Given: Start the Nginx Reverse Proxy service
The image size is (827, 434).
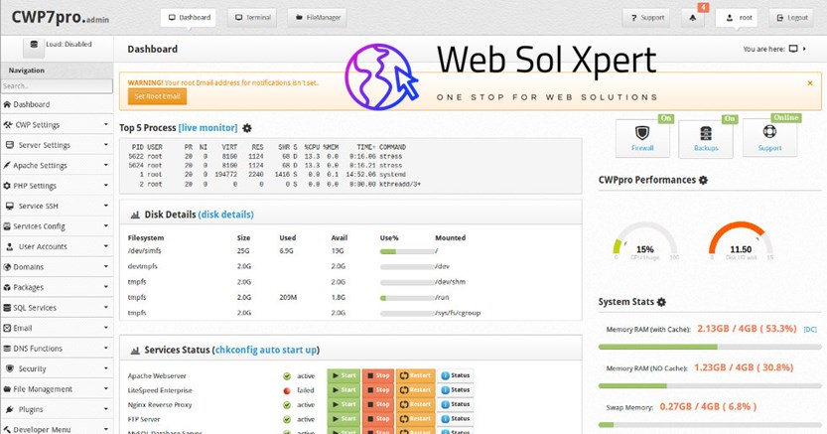Looking at the screenshot, I should click(344, 404).
